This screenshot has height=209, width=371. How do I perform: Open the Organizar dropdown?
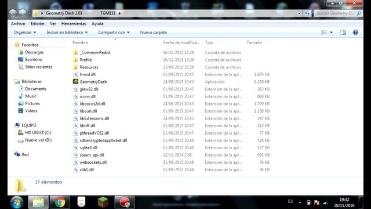coord(25,33)
